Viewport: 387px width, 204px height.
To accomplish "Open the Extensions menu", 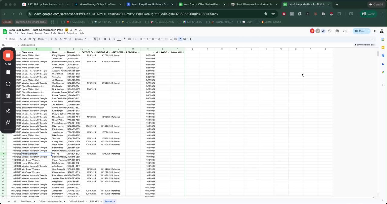I will point(72,33).
